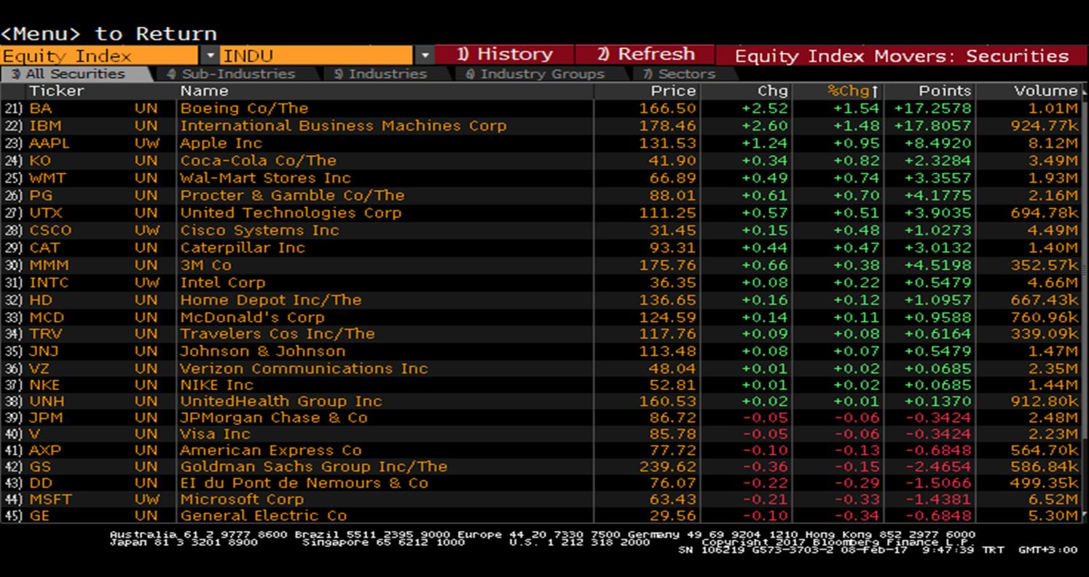Click GE percent change -0.34
This screenshot has width=1089, height=577.
(857, 516)
